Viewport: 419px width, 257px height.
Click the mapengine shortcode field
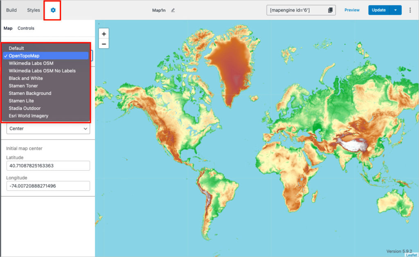[x=301, y=10]
